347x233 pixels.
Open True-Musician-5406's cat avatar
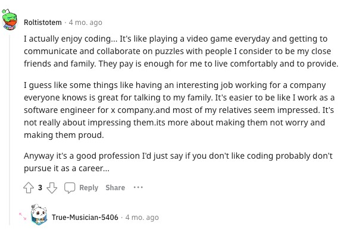39,215
